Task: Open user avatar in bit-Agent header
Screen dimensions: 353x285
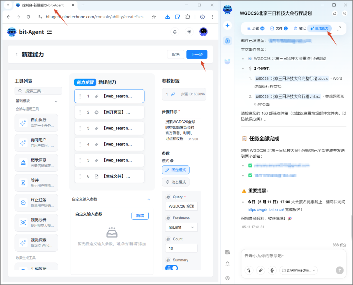Action: point(203,32)
